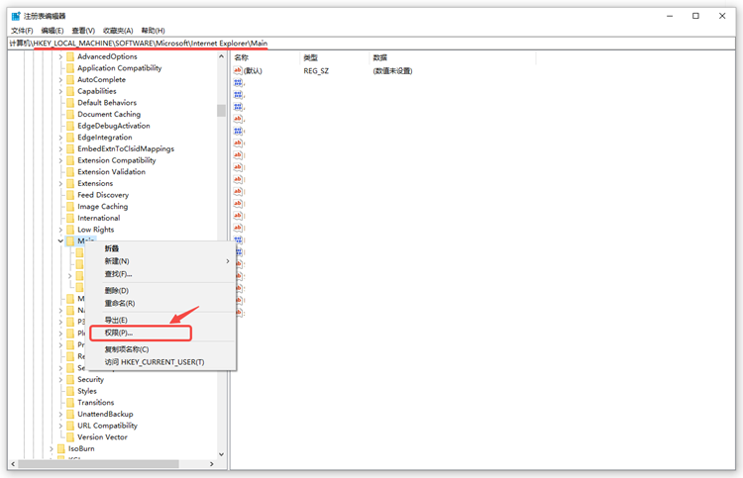Expand the Capabilities key arrow
The height and width of the screenshot is (478, 743).
pos(60,92)
